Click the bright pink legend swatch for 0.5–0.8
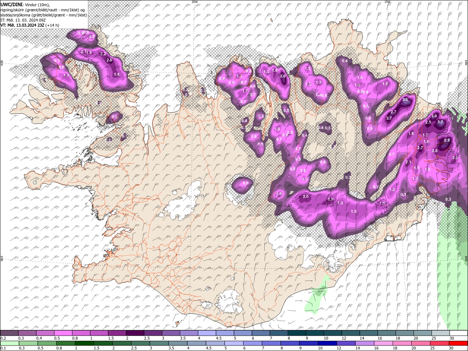The image size is (468, 351). tap(63, 333)
